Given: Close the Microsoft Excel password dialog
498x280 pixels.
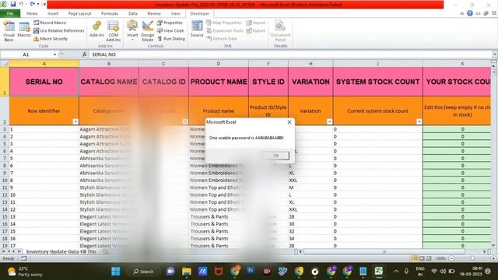Looking at the screenshot, I should [289, 122].
